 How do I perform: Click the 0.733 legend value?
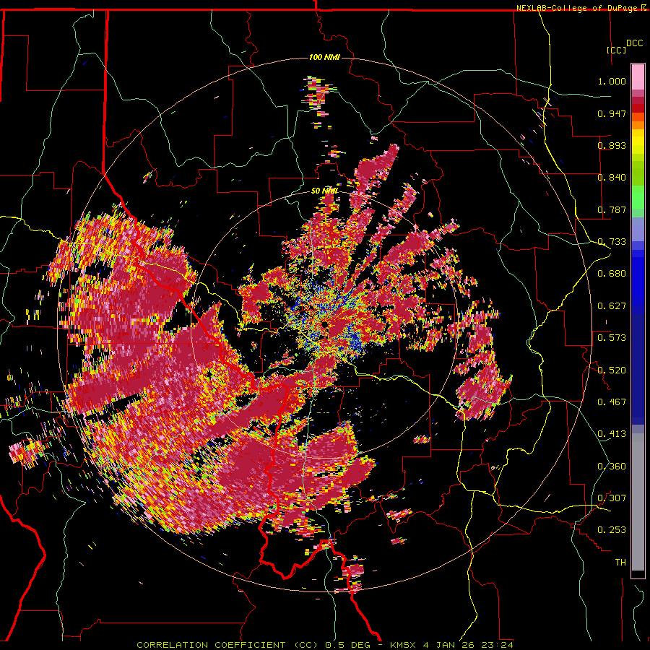click(x=612, y=242)
